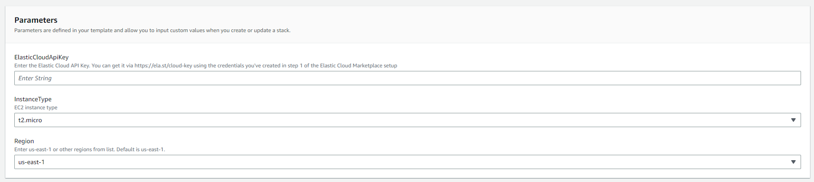Viewport: 814px width, 182px height.
Task: Click the us-east-1 selected value
Action: [x=31, y=162]
